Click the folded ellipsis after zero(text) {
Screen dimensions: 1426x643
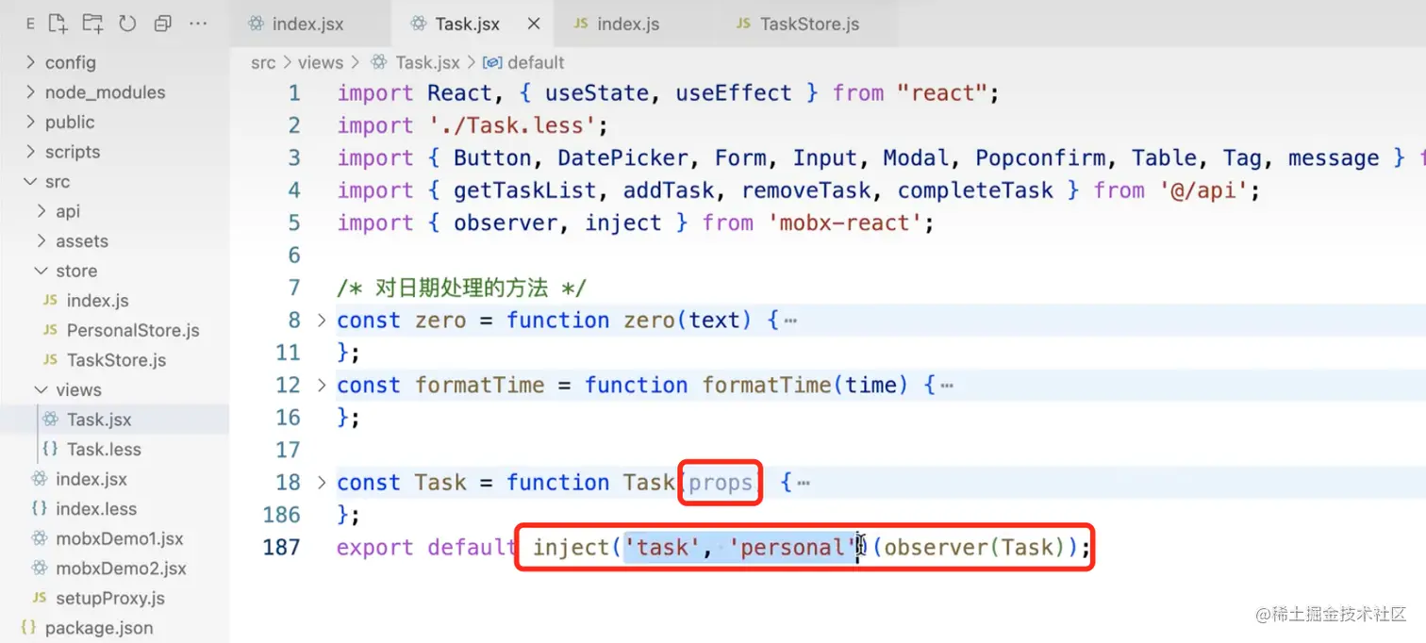click(790, 321)
